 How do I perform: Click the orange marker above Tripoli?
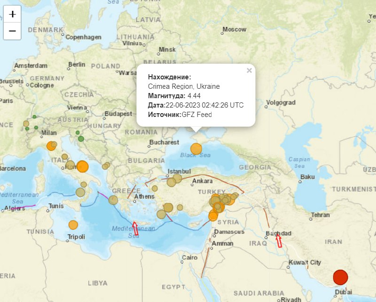click(x=73, y=225)
